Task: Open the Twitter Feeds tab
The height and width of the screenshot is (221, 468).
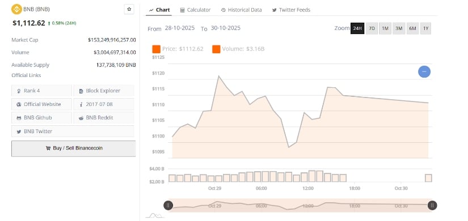Action: (291, 10)
